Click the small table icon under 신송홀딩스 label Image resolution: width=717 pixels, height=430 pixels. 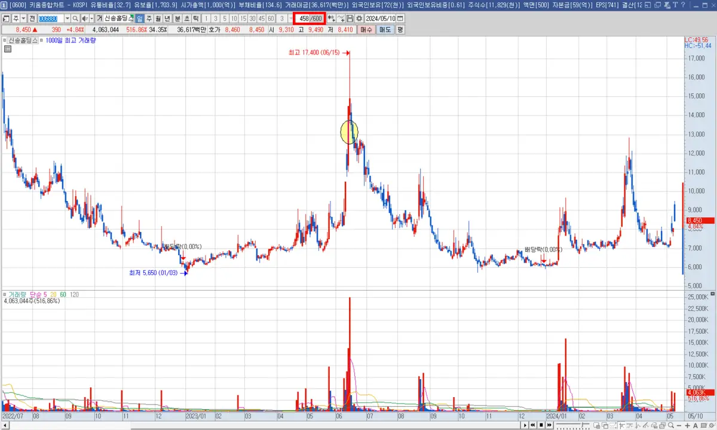(7, 49)
